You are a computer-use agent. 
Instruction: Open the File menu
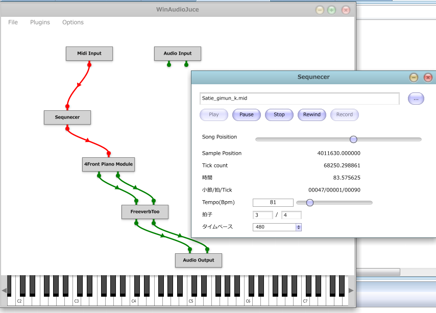13,22
